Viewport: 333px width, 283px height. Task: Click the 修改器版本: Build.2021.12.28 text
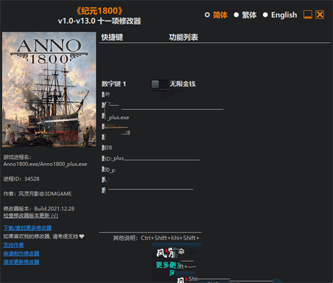[x=39, y=208]
